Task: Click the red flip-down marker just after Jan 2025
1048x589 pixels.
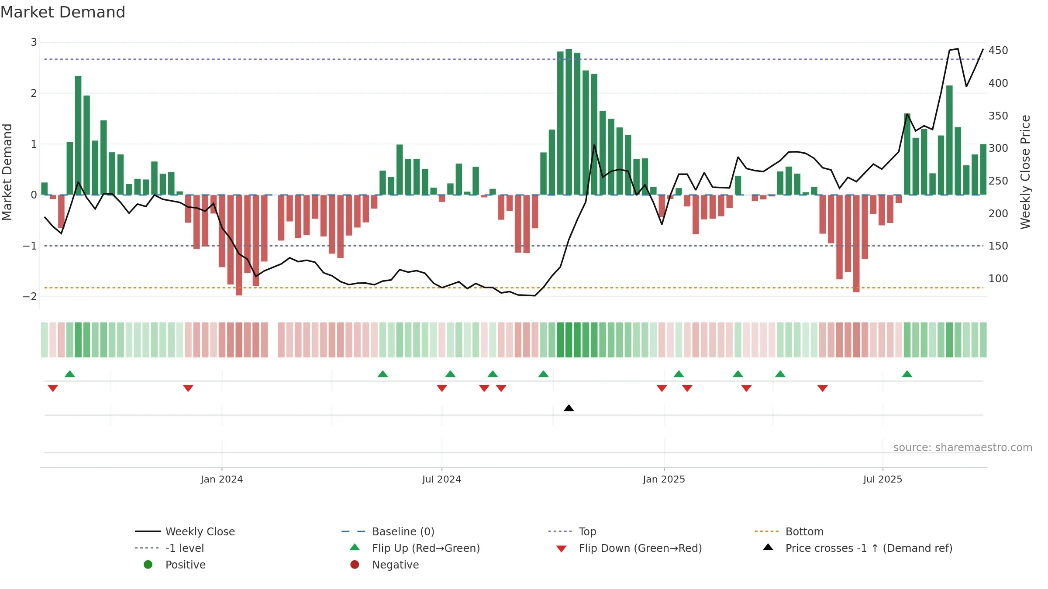Action: click(687, 388)
